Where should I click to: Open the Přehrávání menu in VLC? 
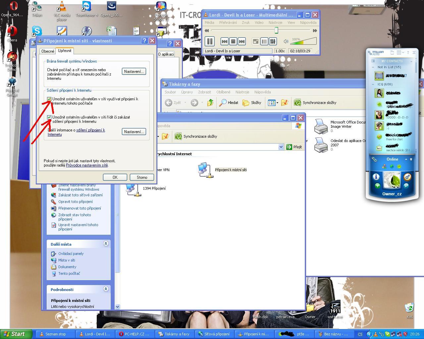pyautogui.click(x=228, y=23)
